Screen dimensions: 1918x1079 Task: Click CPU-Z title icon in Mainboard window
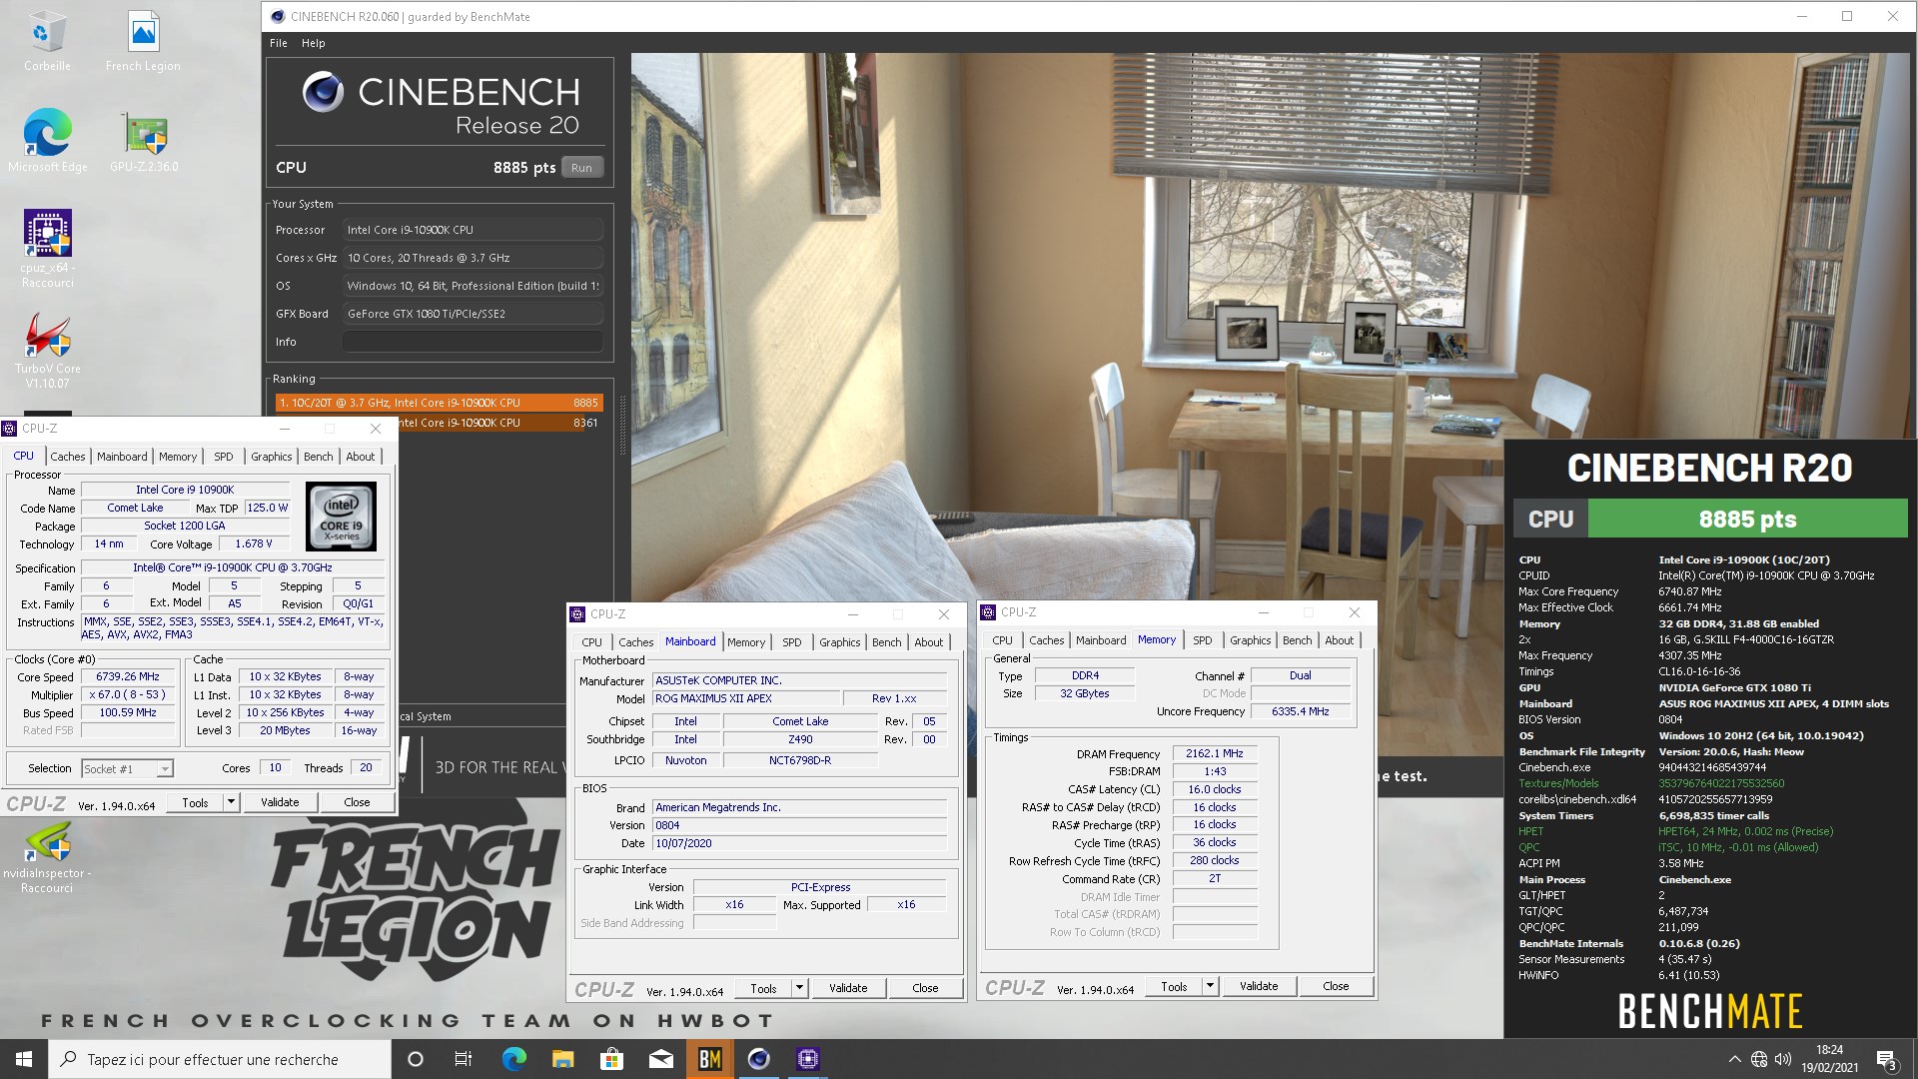click(x=577, y=614)
